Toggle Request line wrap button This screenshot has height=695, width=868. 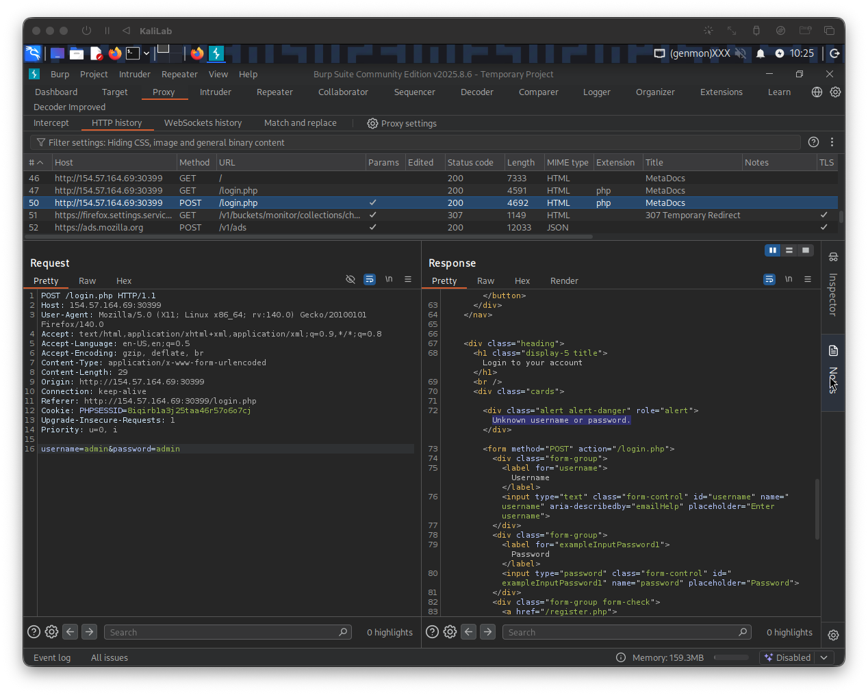coord(370,279)
